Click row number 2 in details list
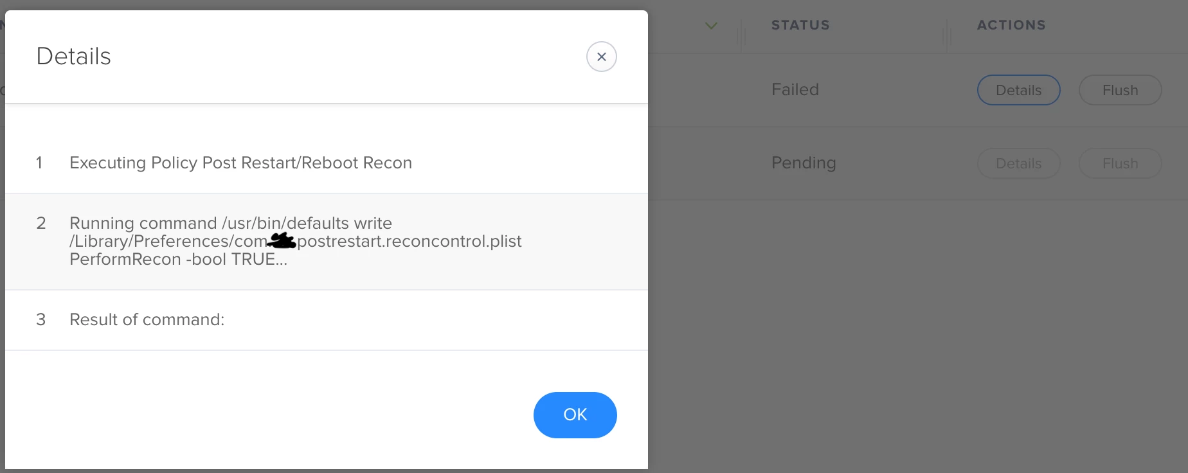 pos(41,223)
